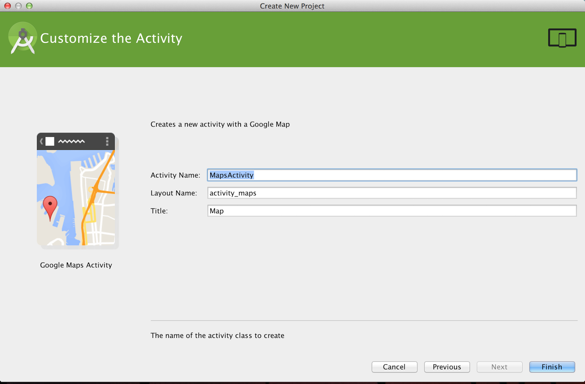Screen dimensions: 585x384
Task: Click the 'Activity Name:' label
Action: 175,175
